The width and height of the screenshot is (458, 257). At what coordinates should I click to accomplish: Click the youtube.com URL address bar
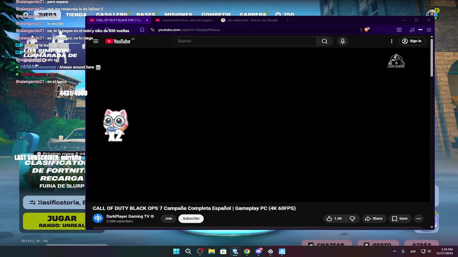pyautogui.click(x=189, y=30)
